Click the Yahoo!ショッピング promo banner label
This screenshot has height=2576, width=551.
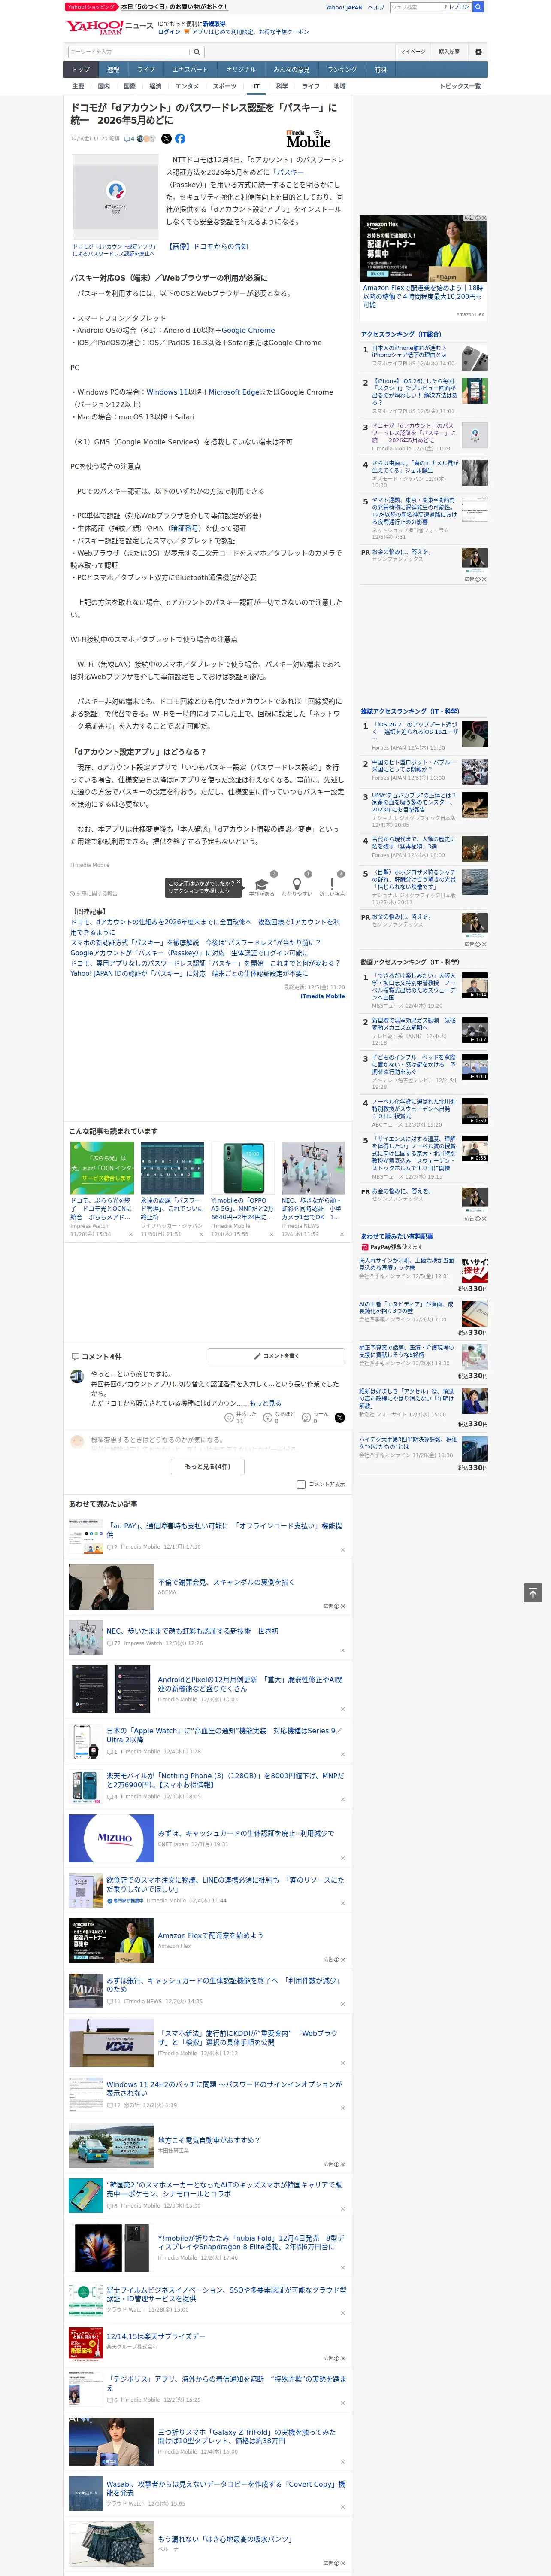coord(91,7)
